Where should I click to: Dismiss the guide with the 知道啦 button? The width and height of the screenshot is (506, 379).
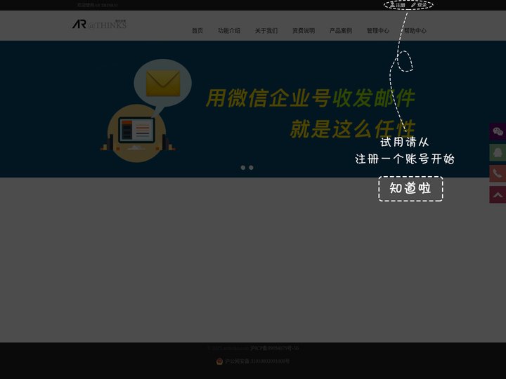pos(410,189)
